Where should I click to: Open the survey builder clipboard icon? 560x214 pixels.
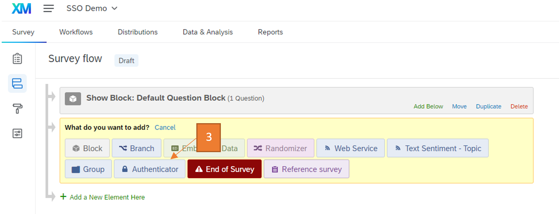[17, 58]
